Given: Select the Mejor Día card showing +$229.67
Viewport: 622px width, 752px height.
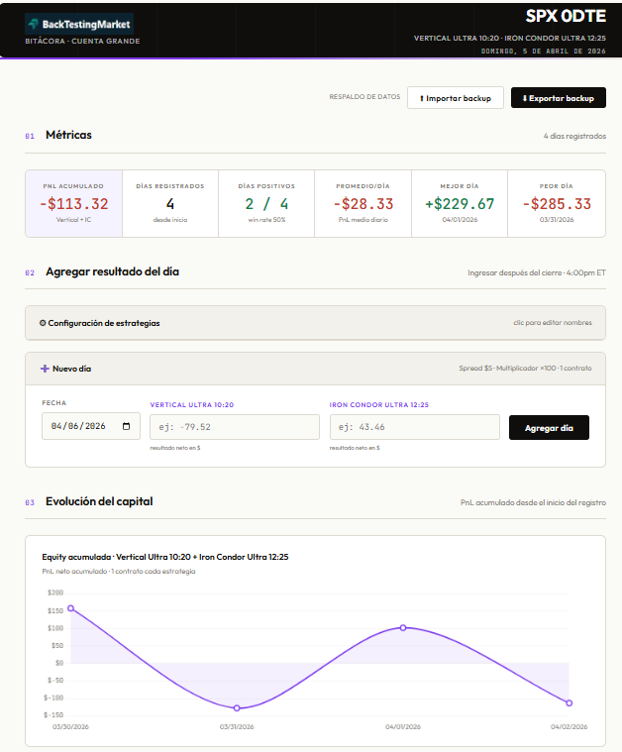Looking at the screenshot, I should pos(460,203).
